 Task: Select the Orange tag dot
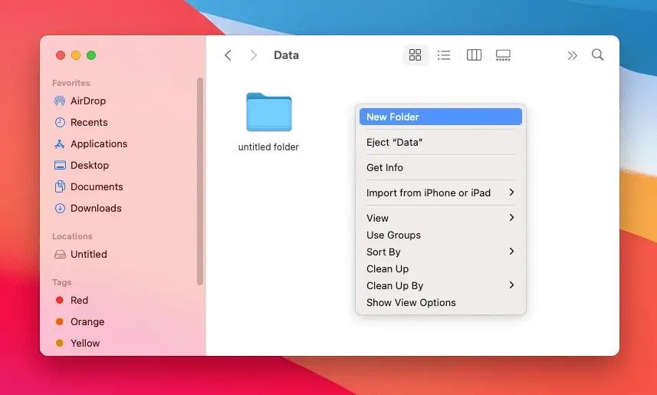[x=60, y=321]
